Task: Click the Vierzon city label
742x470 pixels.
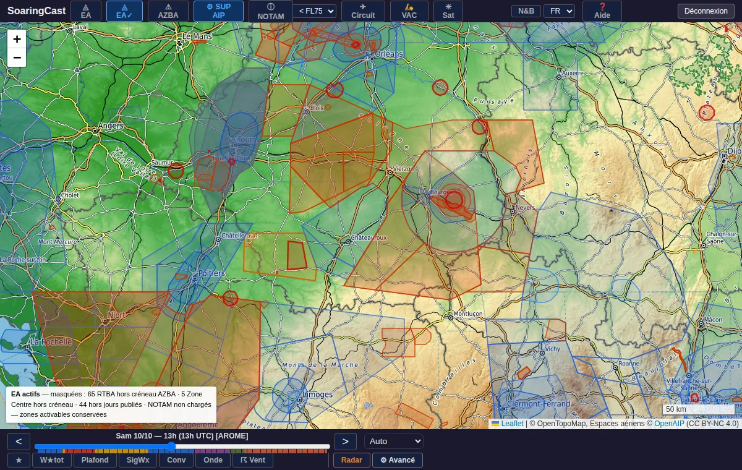Action: pyautogui.click(x=403, y=169)
